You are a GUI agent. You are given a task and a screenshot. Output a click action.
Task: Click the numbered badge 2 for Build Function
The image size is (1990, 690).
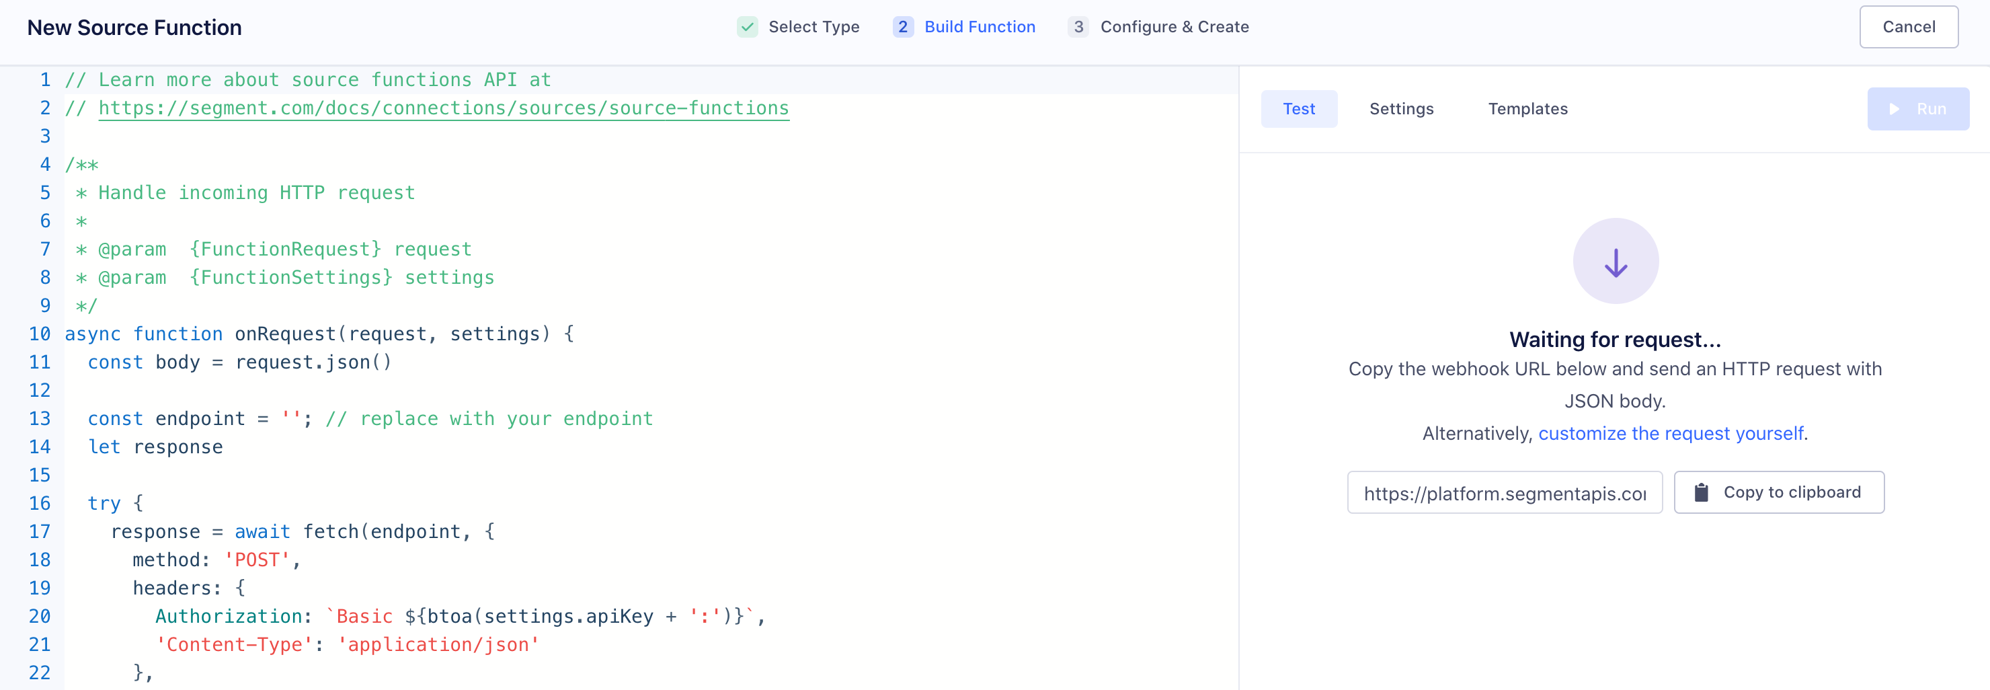pos(902,26)
